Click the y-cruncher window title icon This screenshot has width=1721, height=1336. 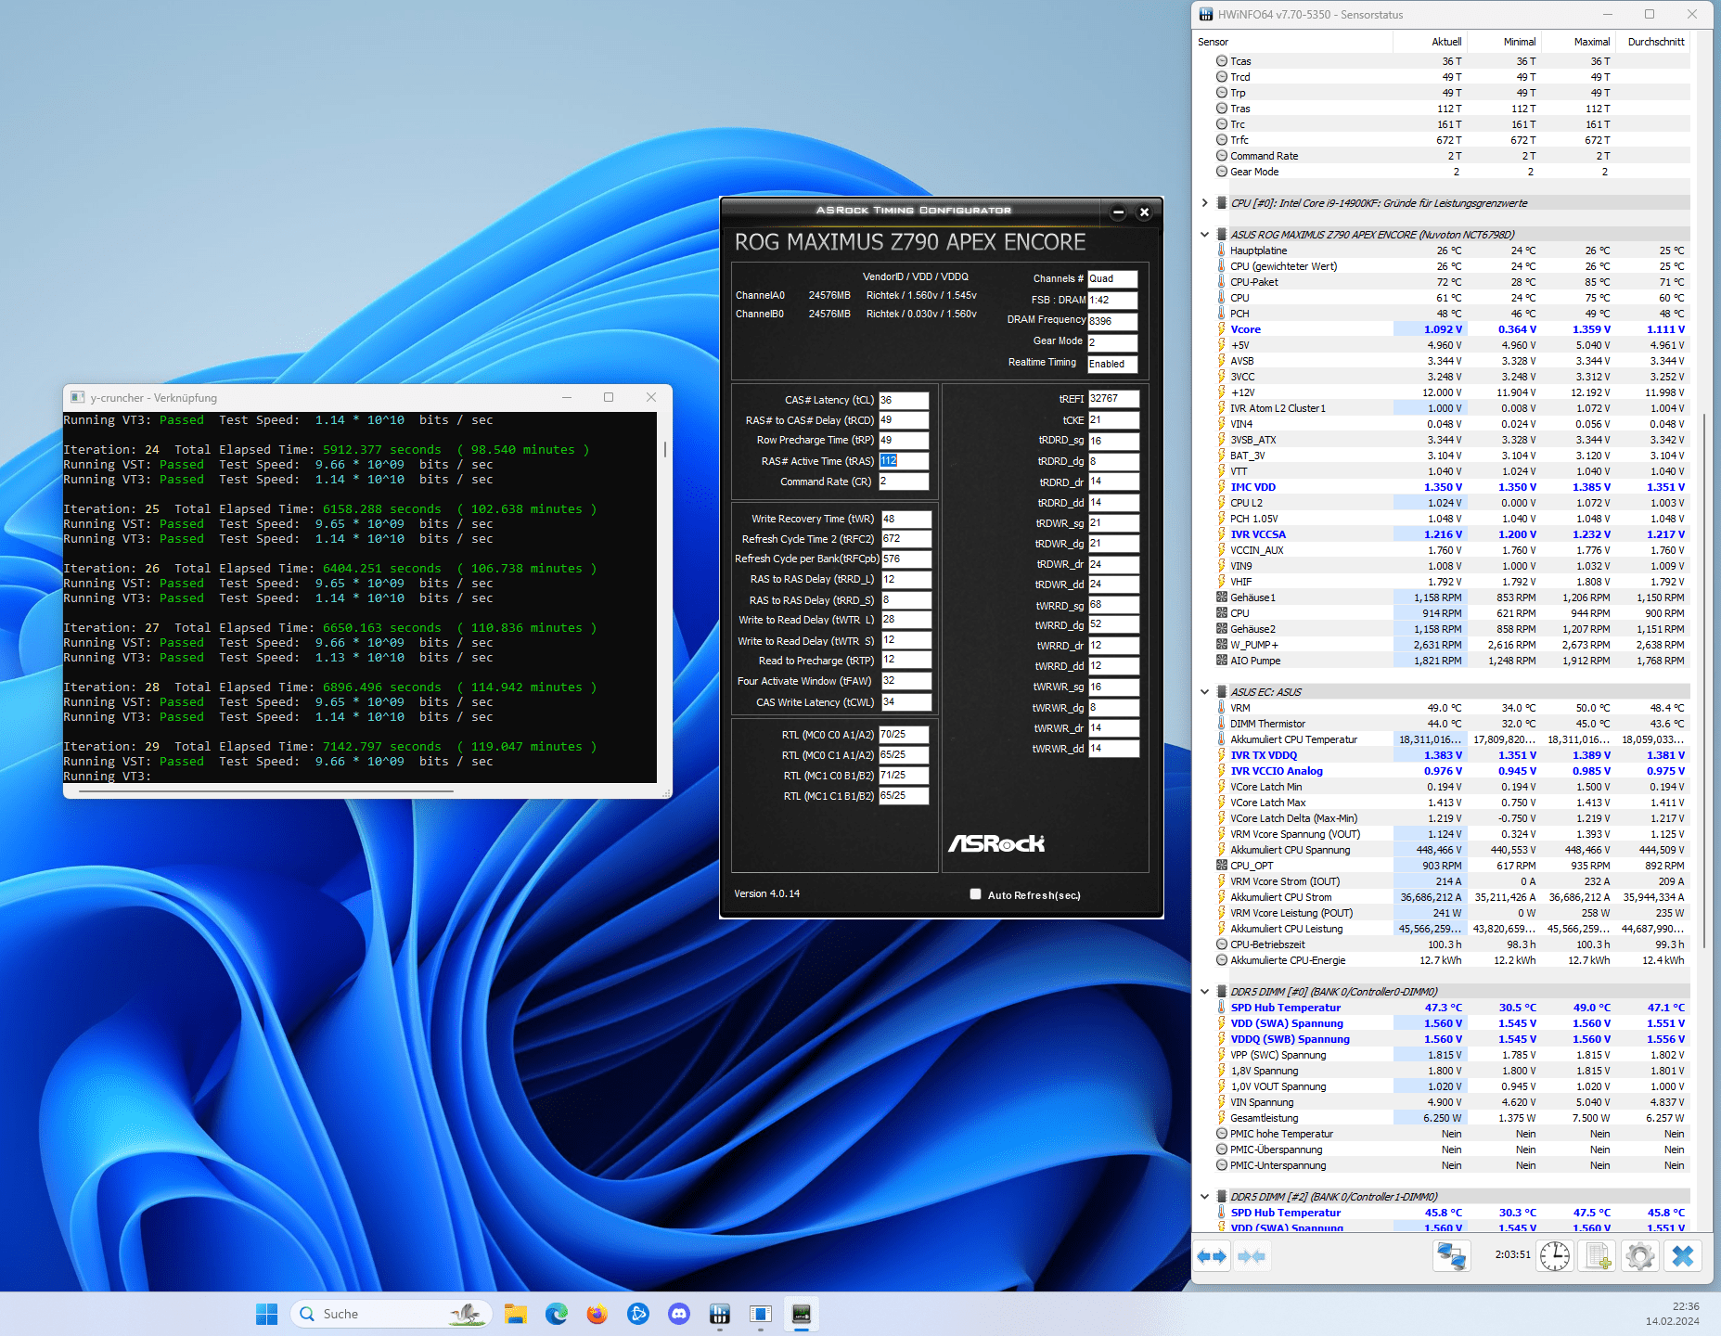tap(78, 397)
